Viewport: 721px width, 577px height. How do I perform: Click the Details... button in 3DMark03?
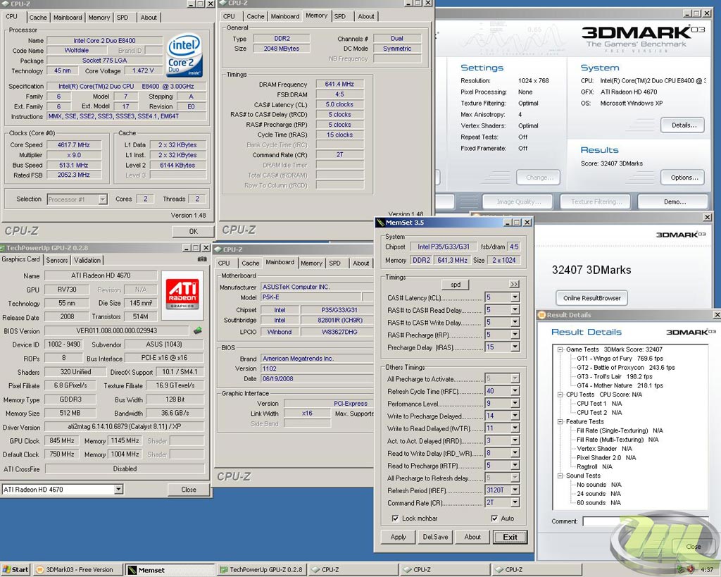[x=683, y=125]
